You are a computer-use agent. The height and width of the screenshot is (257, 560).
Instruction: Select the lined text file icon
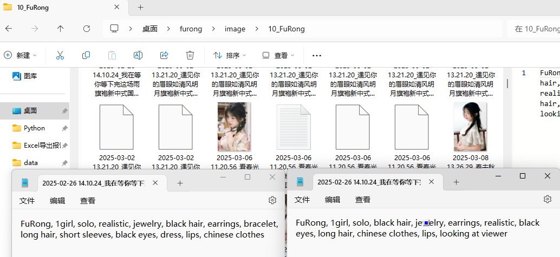point(294,127)
